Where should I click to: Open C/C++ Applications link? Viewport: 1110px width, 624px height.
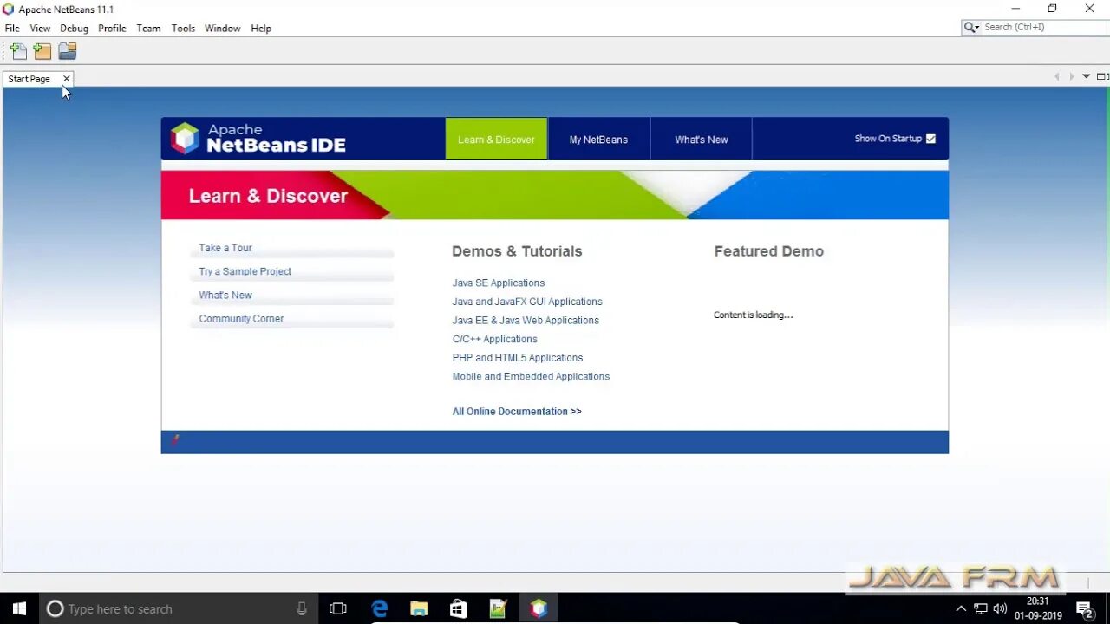pos(494,339)
